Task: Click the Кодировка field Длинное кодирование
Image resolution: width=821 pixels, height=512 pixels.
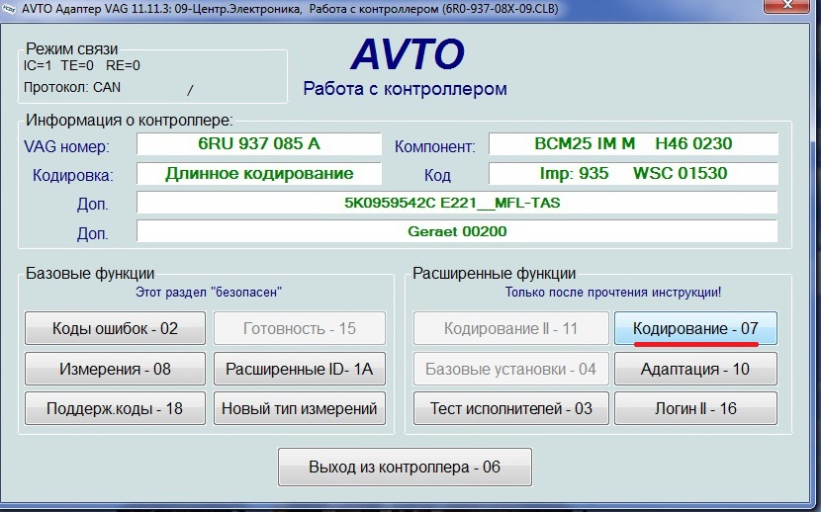Action: 259,174
